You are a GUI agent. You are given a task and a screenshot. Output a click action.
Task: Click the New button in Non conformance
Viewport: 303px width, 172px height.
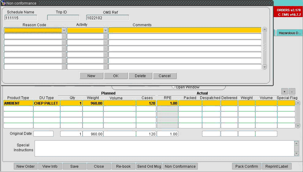pos(91,76)
